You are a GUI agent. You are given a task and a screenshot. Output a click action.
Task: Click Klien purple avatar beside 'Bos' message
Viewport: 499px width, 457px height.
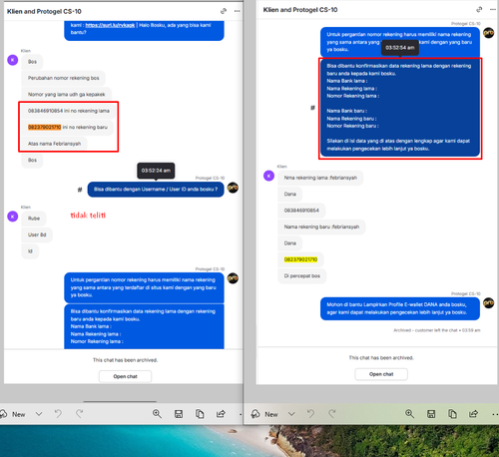click(x=13, y=60)
